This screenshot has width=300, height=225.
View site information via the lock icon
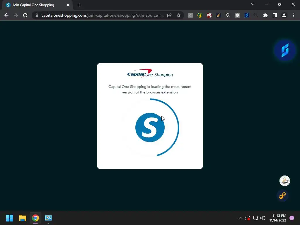(37, 15)
